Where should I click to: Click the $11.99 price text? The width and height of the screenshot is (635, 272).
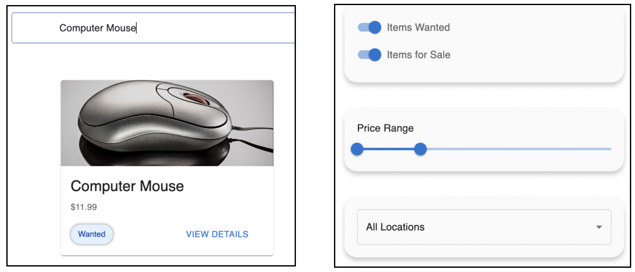coord(84,207)
